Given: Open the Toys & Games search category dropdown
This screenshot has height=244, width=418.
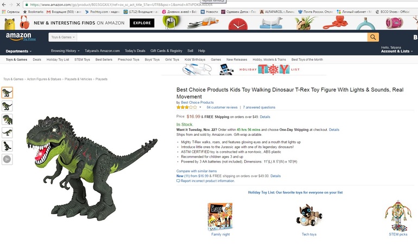Looking at the screenshot, I should [62, 37].
